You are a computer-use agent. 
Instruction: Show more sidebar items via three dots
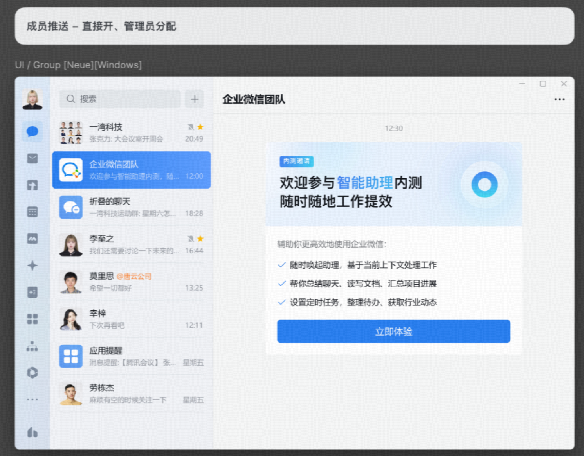tap(32, 399)
